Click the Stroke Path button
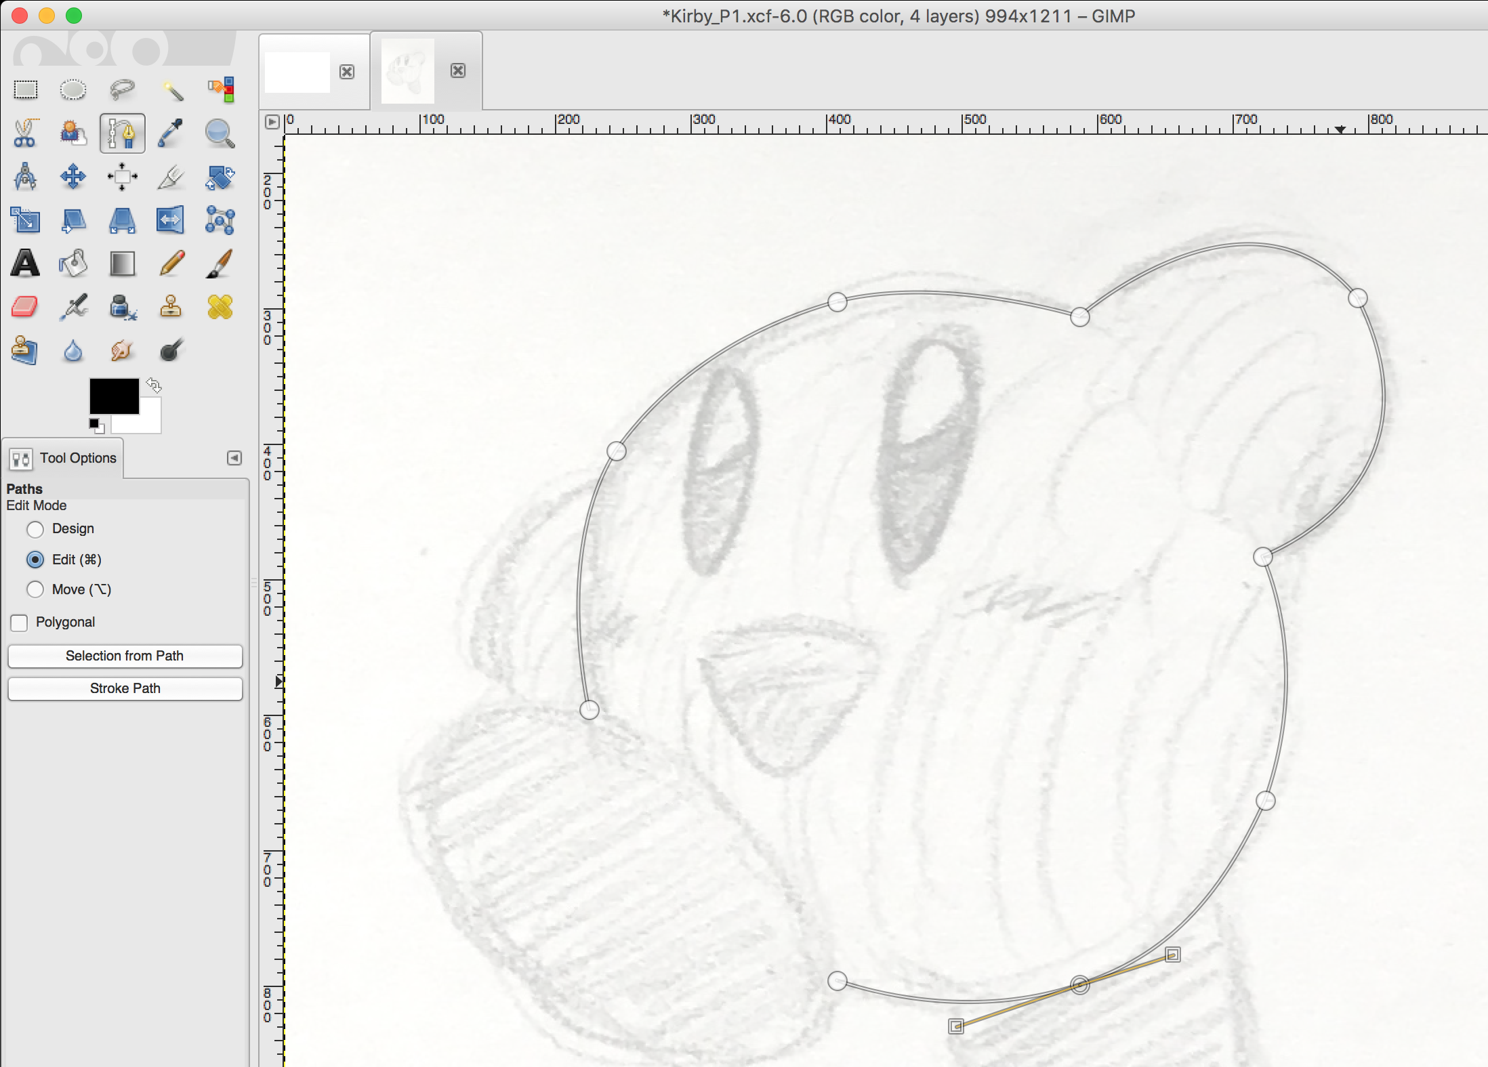This screenshot has width=1488, height=1067. coord(125,688)
